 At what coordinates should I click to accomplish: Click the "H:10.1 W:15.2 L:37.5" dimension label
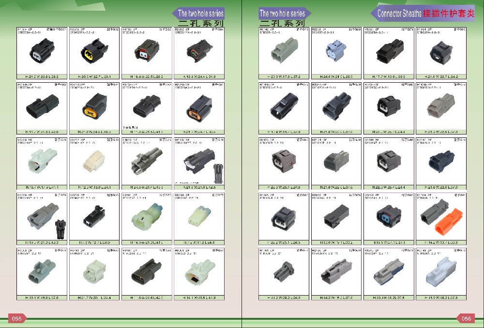389,298
